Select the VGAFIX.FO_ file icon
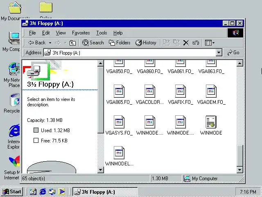This screenshot has height=197, width=262. (x=181, y=91)
